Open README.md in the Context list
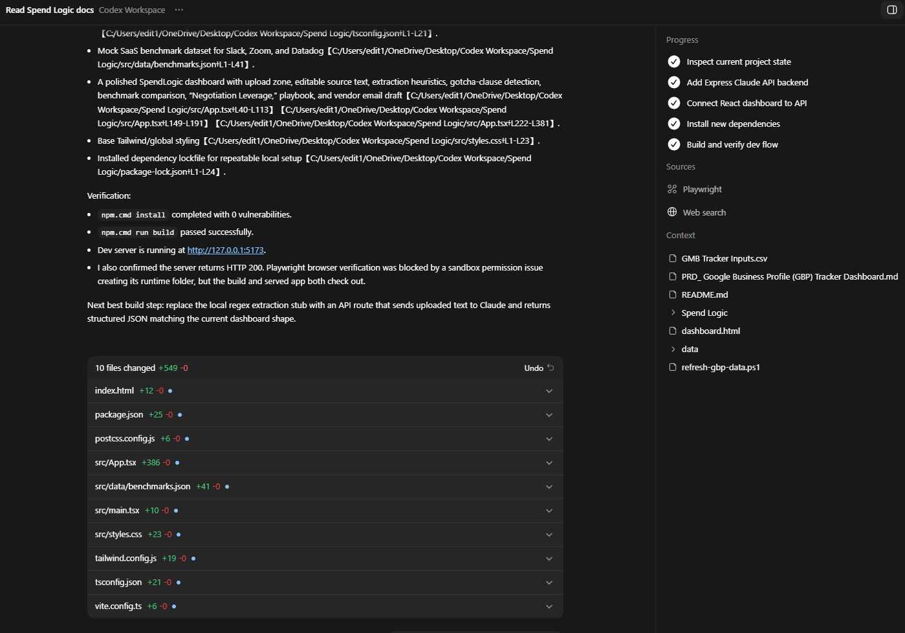The image size is (905, 633). (x=704, y=294)
